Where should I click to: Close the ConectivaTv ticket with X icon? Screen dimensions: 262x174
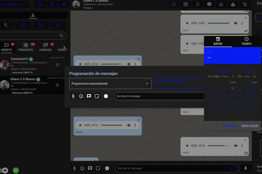click(57, 65)
